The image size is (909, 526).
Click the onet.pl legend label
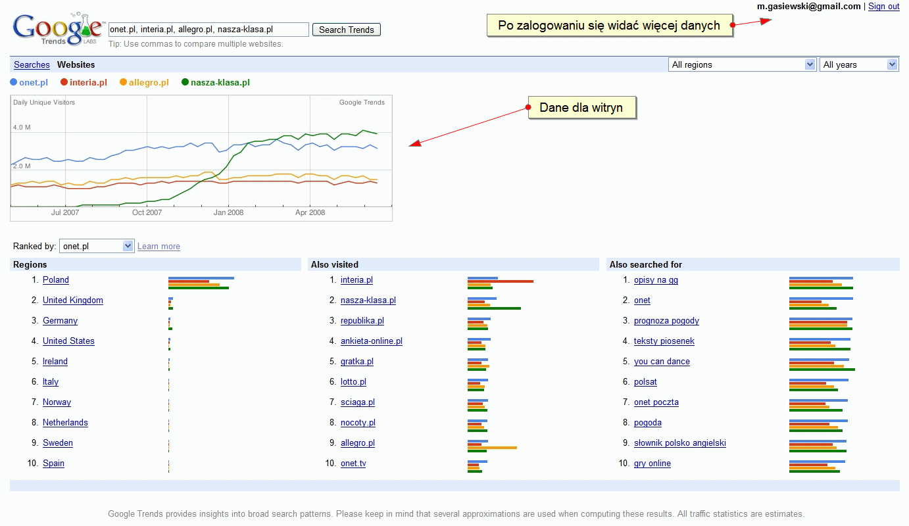34,82
